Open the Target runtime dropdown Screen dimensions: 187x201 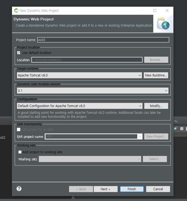pyautogui.click(x=79, y=75)
